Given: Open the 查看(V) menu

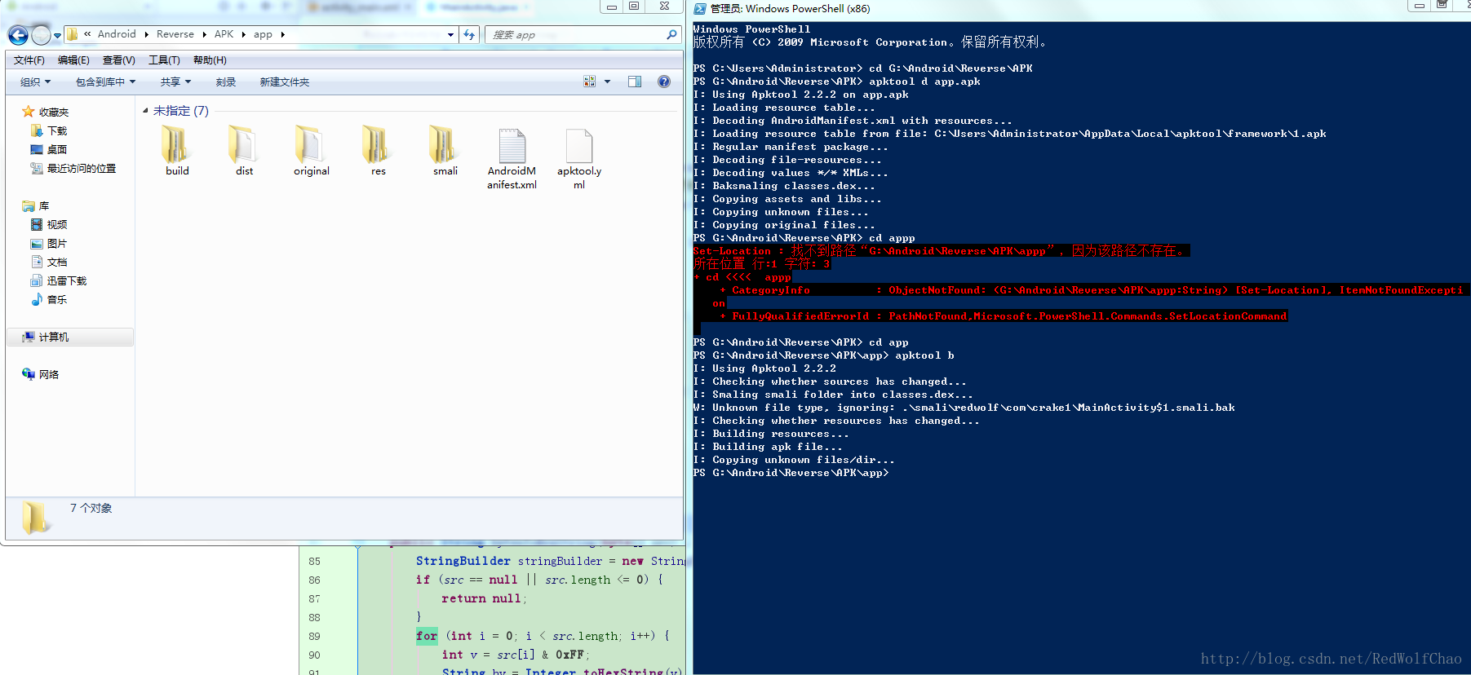Looking at the screenshot, I should coord(118,60).
